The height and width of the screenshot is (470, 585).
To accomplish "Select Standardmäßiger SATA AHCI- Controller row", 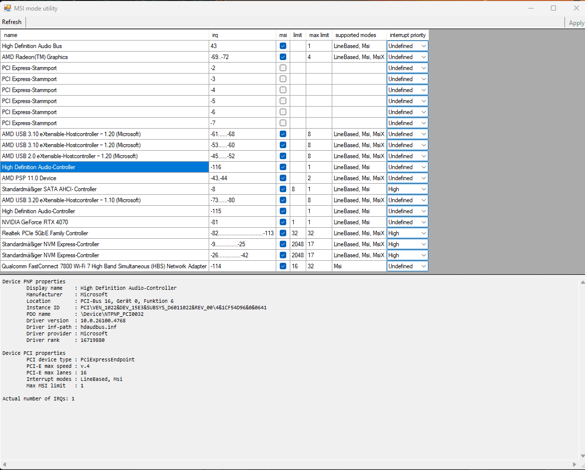I will tap(105, 189).
